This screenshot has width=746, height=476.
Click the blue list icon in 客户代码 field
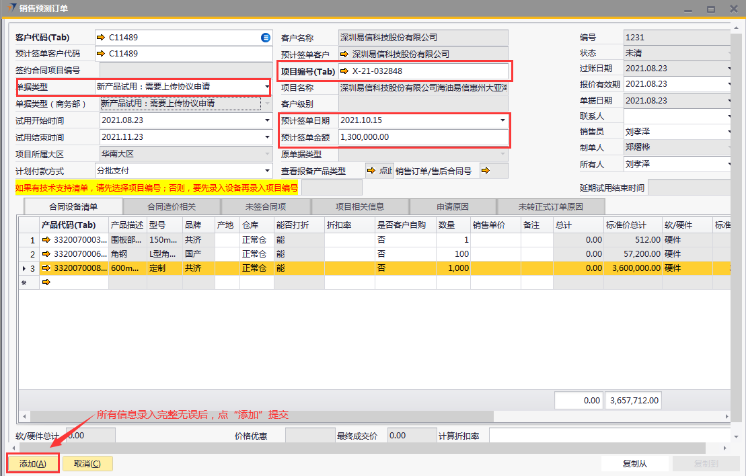(266, 37)
